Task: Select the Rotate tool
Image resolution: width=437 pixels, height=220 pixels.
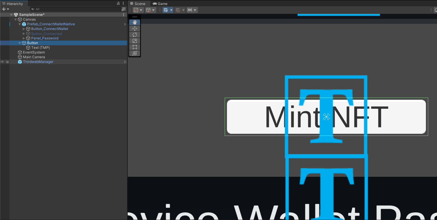Action: 135,35
